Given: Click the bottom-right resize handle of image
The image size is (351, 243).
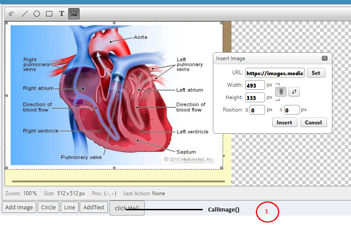Looking at the screenshot, I should pyautogui.click(x=222, y=168).
